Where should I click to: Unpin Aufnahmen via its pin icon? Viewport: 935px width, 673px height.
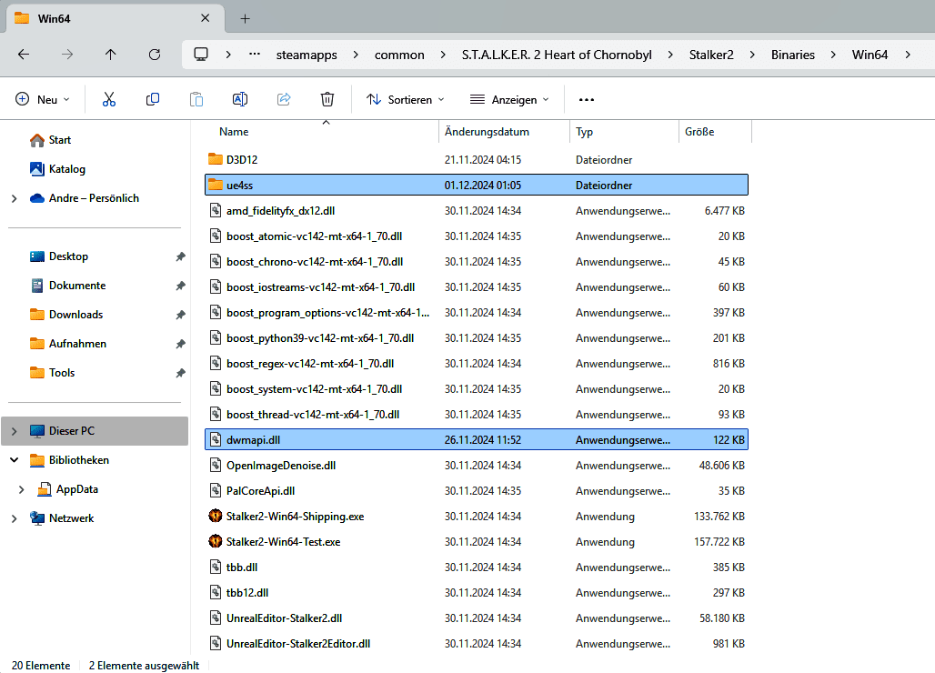pyautogui.click(x=180, y=344)
